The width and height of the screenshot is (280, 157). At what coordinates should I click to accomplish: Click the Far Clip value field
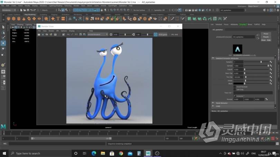pyautogui.click(x=239, y=77)
